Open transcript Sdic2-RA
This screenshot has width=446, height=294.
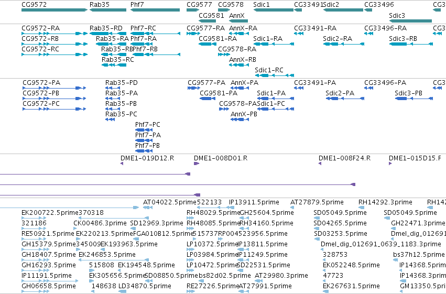click(338, 39)
